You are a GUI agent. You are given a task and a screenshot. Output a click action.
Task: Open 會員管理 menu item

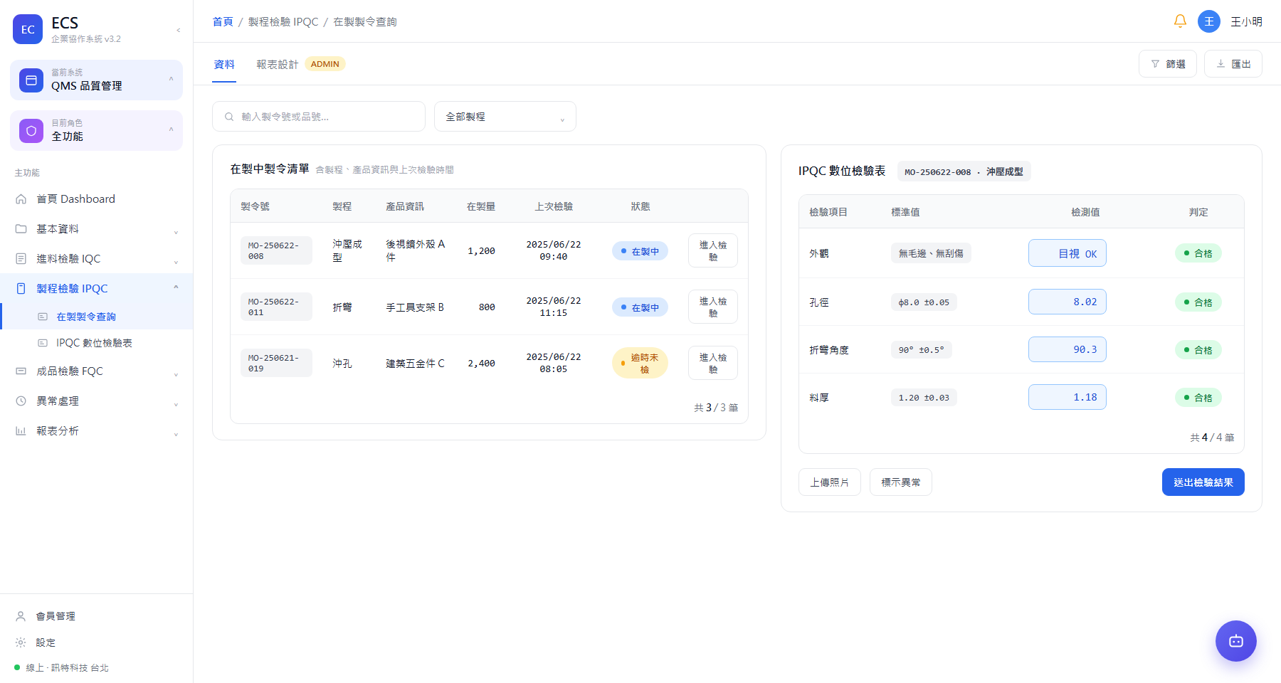(x=96, y=616)
